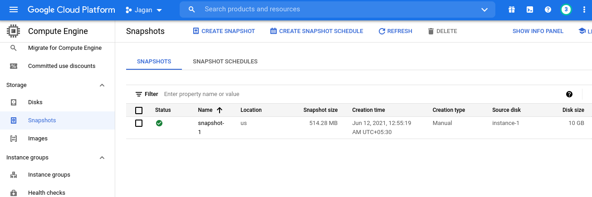Open Committed use discounts
Screen dimensions: 592x197
[x=62, y=66]
